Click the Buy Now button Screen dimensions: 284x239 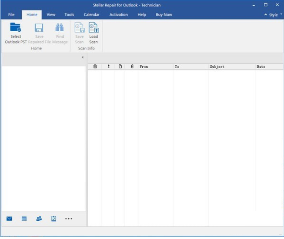coord(164,14)
